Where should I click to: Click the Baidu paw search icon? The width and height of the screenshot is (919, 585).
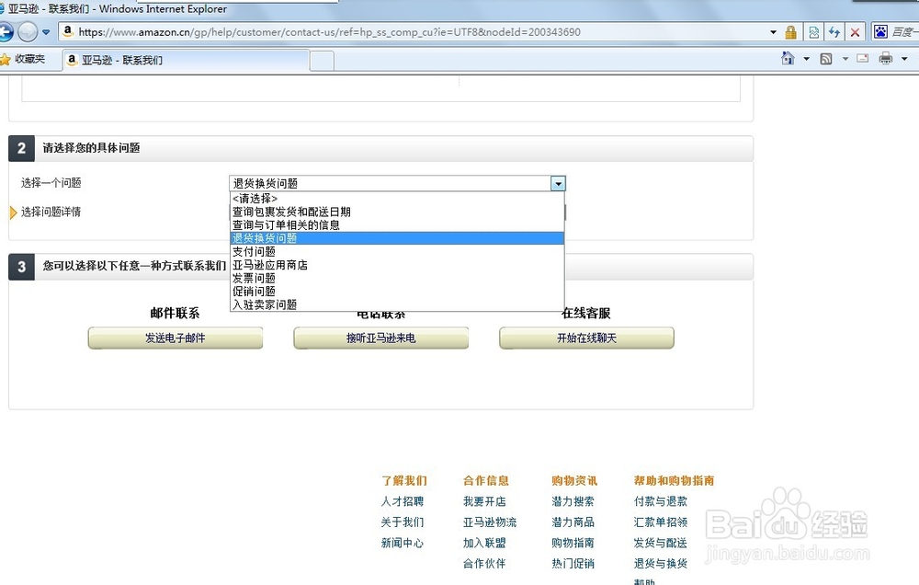point(879,31)
